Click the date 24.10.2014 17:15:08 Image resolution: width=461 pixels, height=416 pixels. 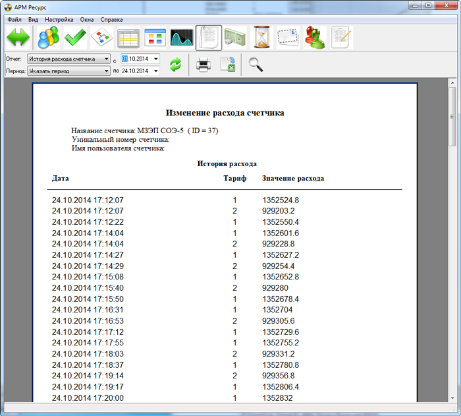point(88,277)
